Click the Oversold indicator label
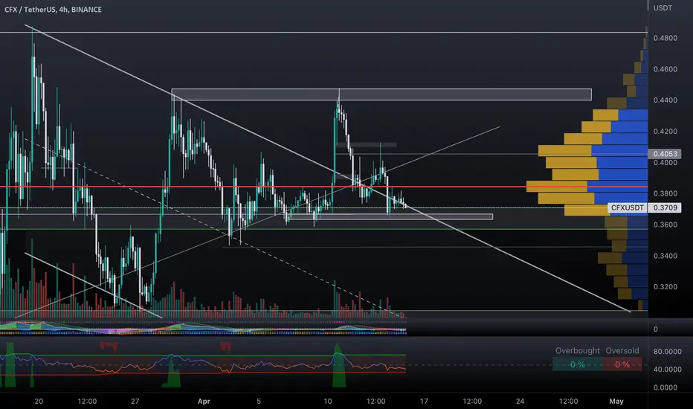Screen dimensions: 693x409 coord(622,351)
